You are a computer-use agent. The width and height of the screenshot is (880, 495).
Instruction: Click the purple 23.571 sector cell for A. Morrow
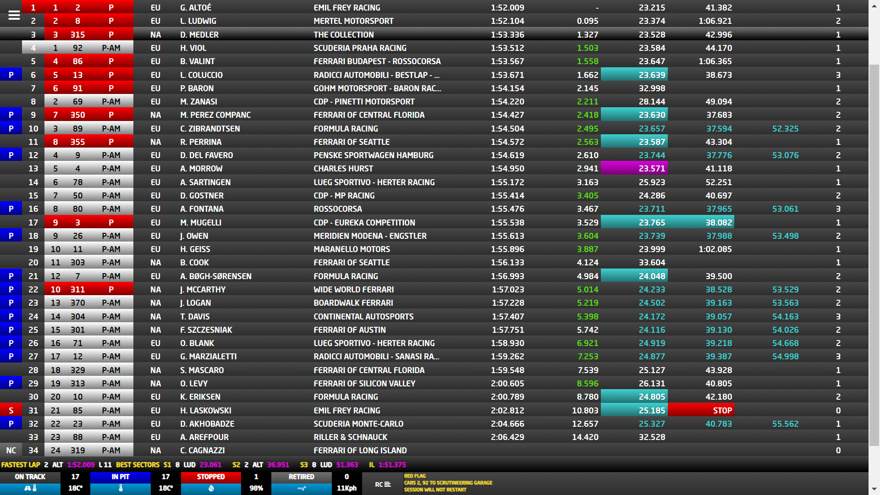coord(634,168)
